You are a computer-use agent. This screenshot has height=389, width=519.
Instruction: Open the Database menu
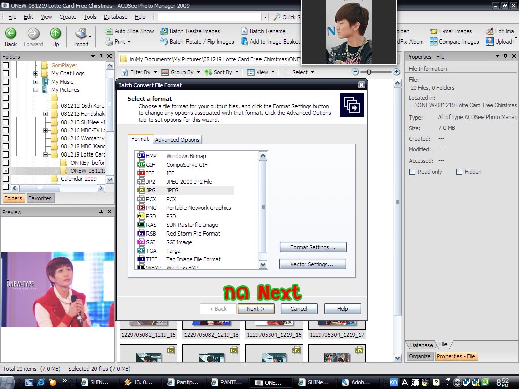116,17
